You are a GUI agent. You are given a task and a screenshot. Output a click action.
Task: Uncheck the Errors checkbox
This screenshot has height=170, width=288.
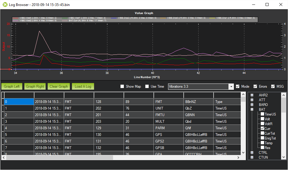(x=255, y=86)
